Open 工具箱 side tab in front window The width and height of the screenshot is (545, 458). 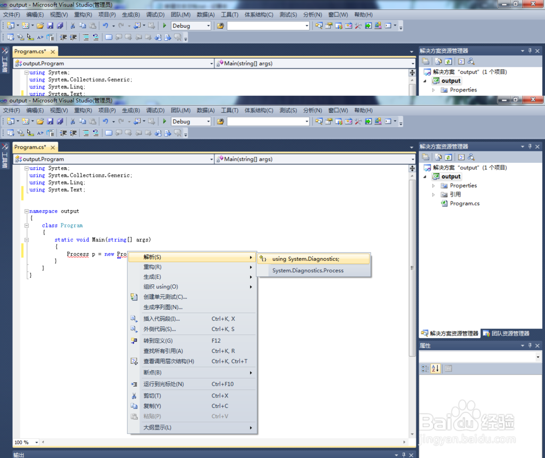coord(5,155)
